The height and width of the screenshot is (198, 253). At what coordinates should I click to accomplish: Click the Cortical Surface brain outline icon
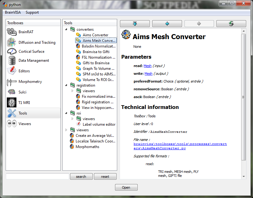click(12, 51)
